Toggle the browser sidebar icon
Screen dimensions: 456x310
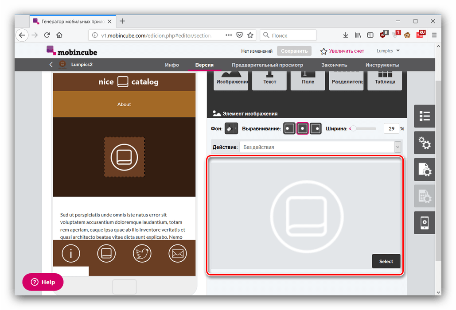point(370,35)
